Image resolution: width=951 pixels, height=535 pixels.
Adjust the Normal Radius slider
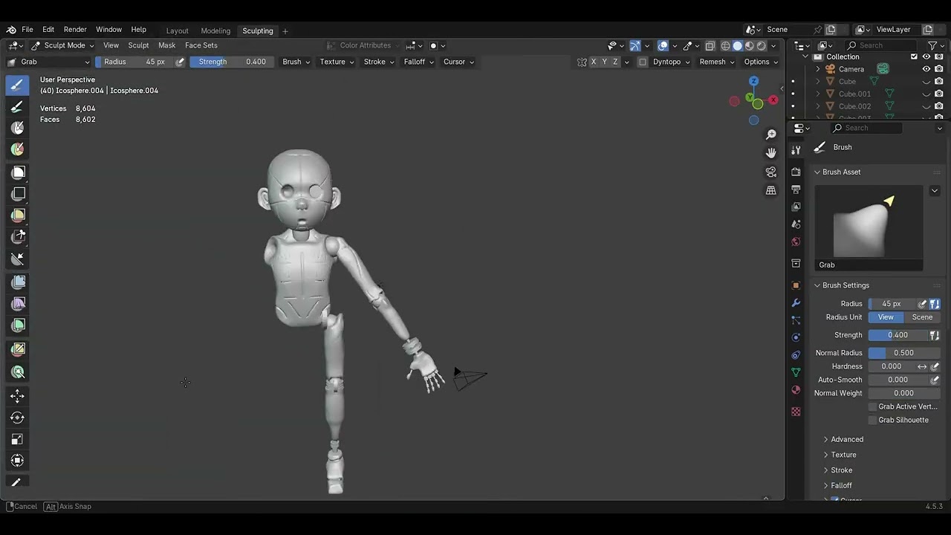tap(903, 353)
